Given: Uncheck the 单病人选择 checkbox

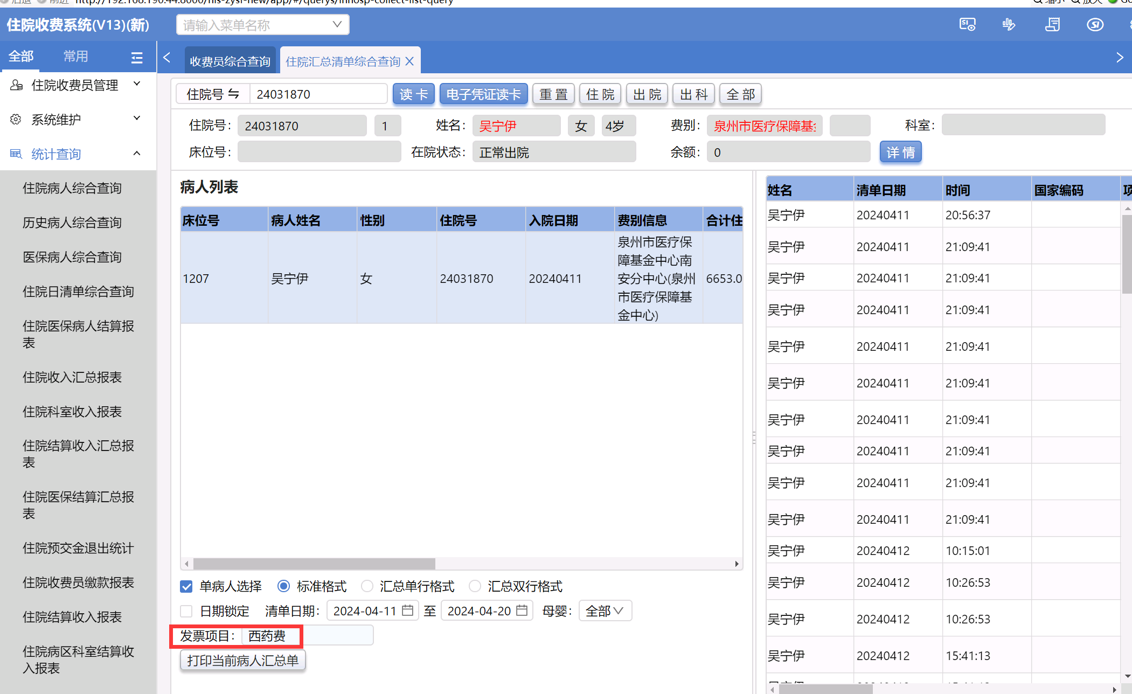Looking at the screenshot, I should (x=186, y=586).
